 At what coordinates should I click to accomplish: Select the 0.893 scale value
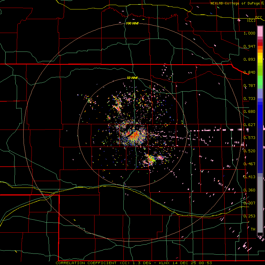pyautogui.click(x=249, y=59)
